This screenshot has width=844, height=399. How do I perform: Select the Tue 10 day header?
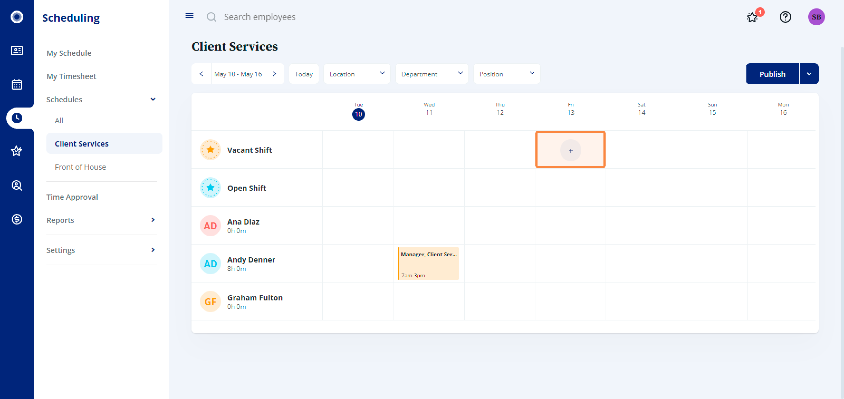358,111
